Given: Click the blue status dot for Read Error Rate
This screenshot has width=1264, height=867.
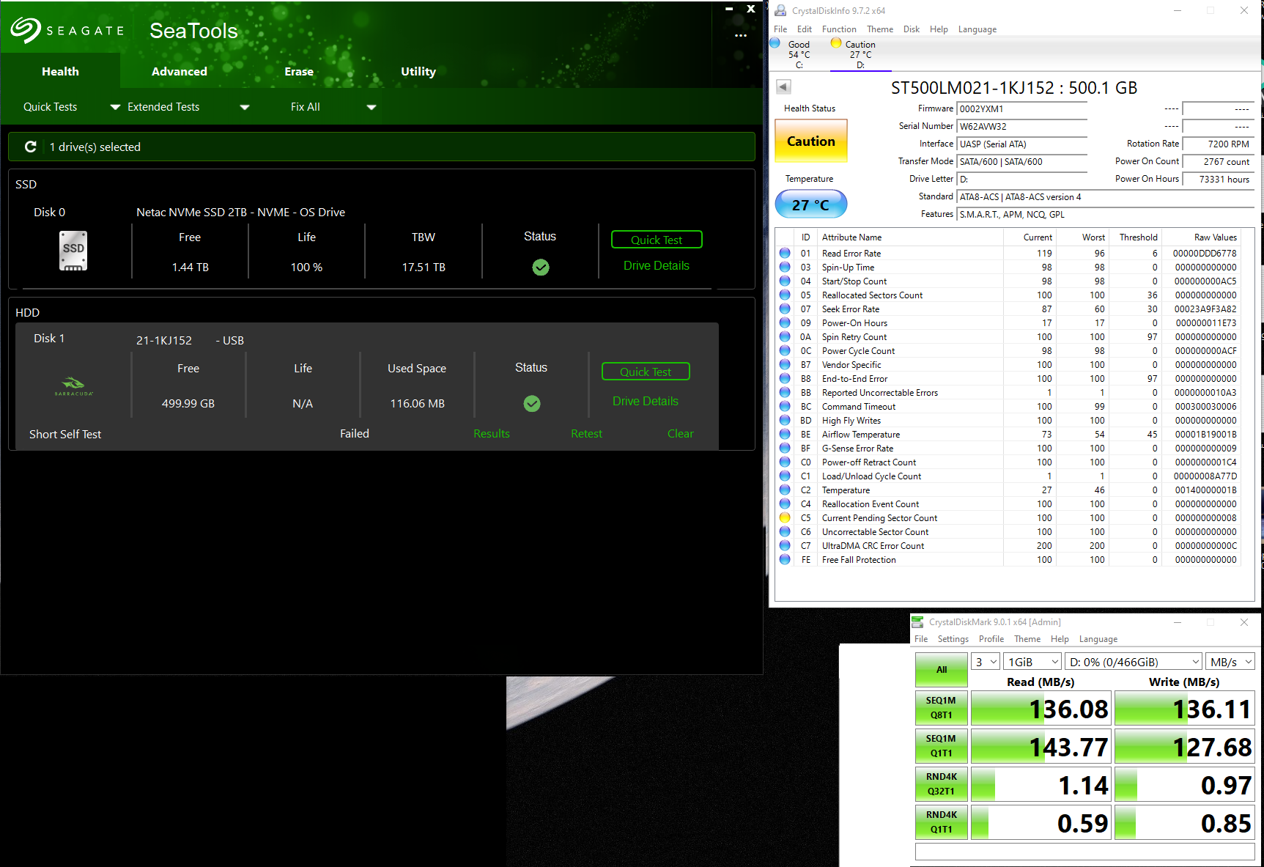Looking at the screenshot, I should [785, 254].
